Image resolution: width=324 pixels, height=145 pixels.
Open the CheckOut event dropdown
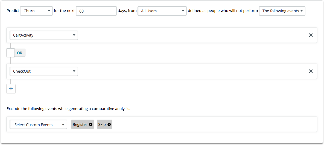tap(44, 71)
